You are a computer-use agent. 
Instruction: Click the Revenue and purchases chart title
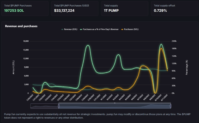[21, 26]
